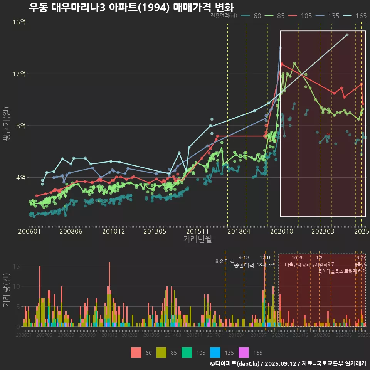Click the '12억' y-axis label

pyautogui.click(x=19, y=74)
